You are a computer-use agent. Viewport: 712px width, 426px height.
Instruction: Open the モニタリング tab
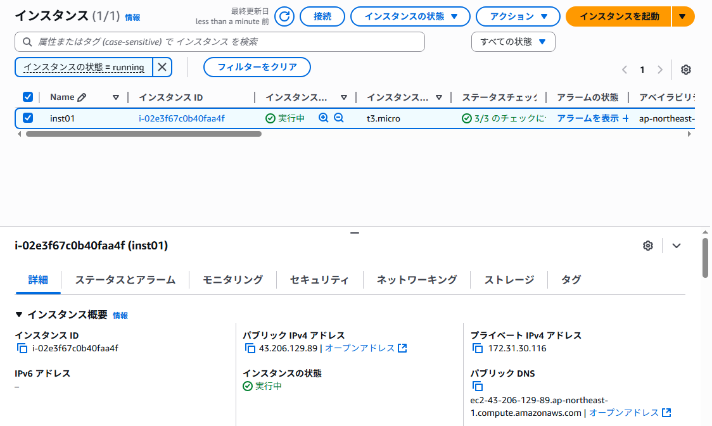(x=232, y=280)
